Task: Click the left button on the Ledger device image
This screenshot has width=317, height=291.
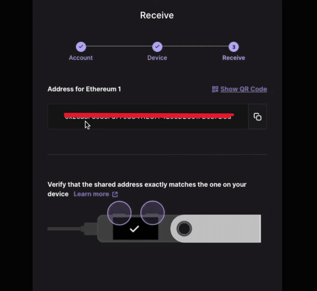Action: point(119,213)
